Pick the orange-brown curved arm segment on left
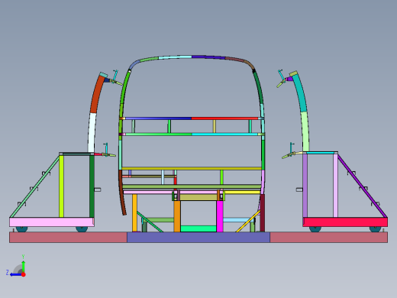This screenshot has width=397, height=298. tap(97, 95)
